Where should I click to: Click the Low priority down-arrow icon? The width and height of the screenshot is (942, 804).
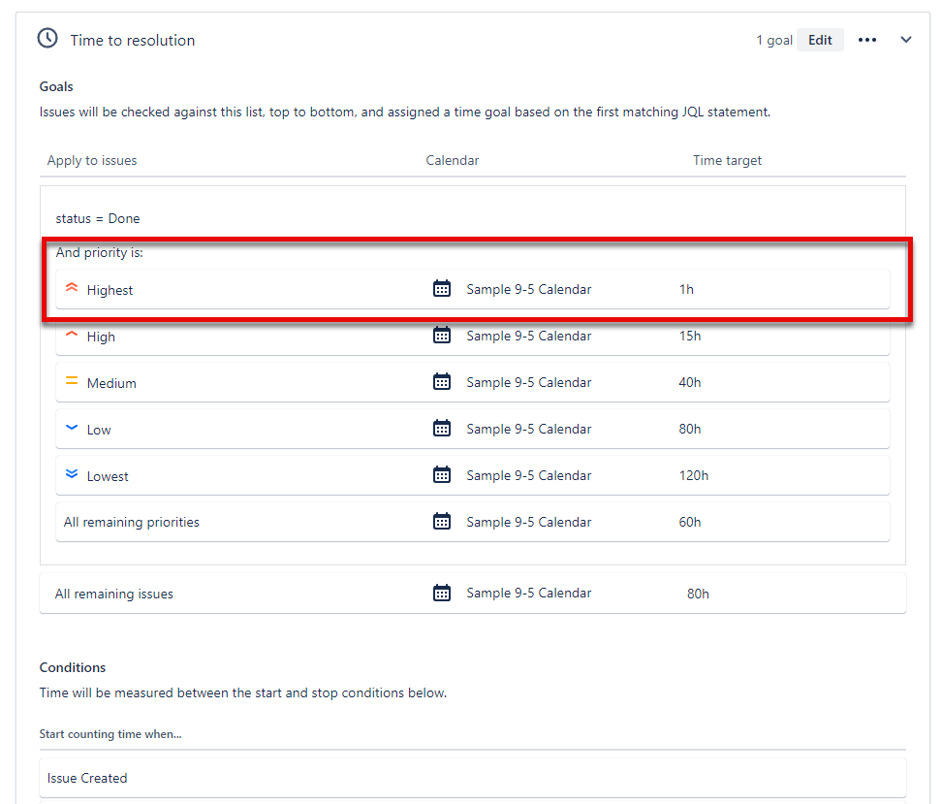point(72,428)
